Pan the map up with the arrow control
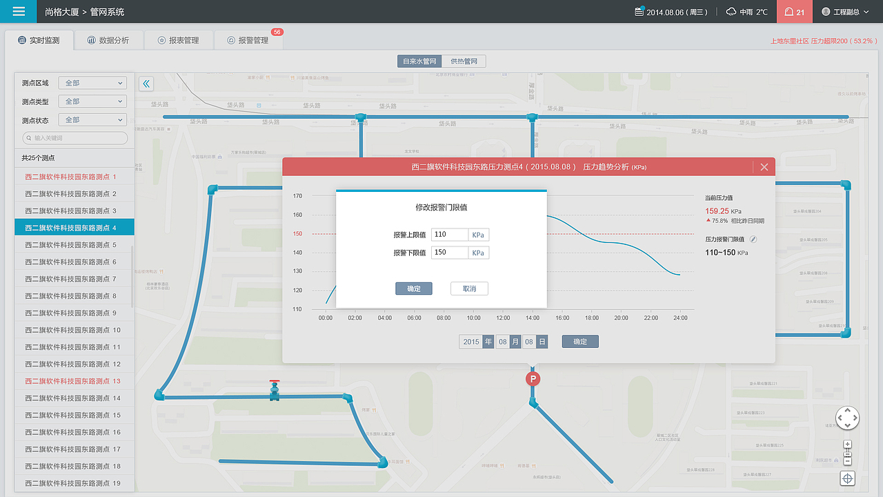The width and height of the screenshot is (883, 497). pos(847,410)
